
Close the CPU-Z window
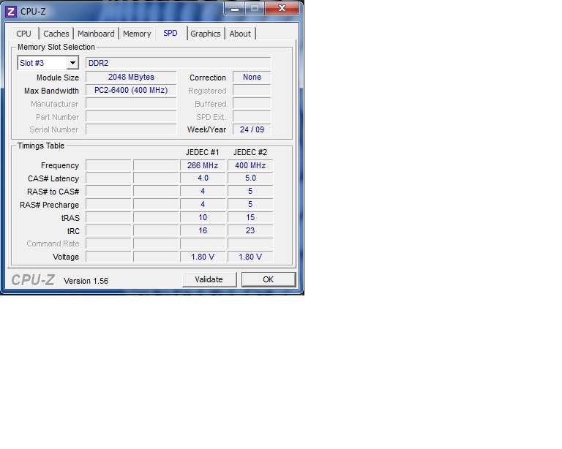[282, 8]
